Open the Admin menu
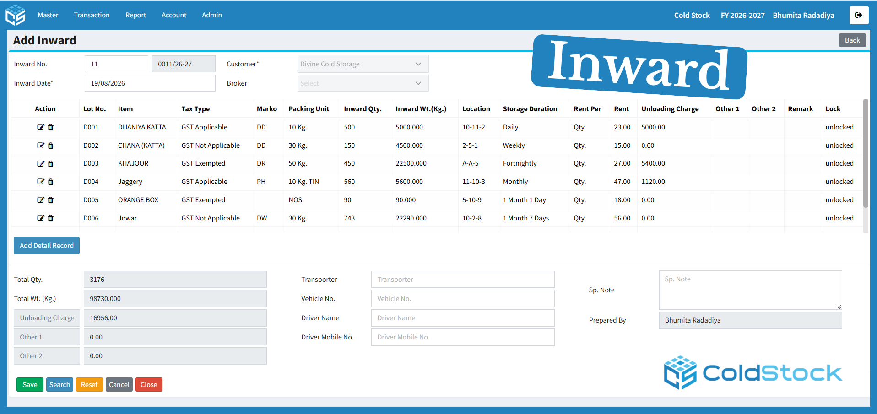This screenshot has width=877, height=414. point(212,15)
